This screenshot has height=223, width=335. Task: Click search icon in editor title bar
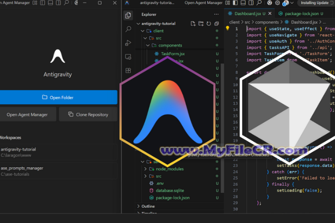[x=259, y=3]
